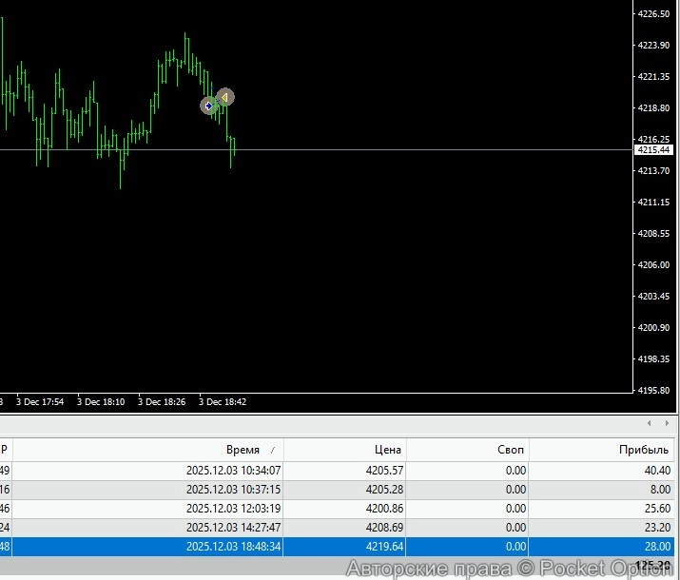Sort the table by the Время column
The height and width of the screenshot is (580, 680).
click(243, 450)
